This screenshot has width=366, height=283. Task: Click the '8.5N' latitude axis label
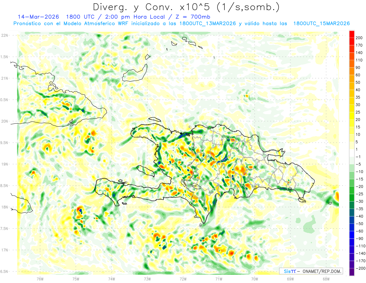(4, 186)
